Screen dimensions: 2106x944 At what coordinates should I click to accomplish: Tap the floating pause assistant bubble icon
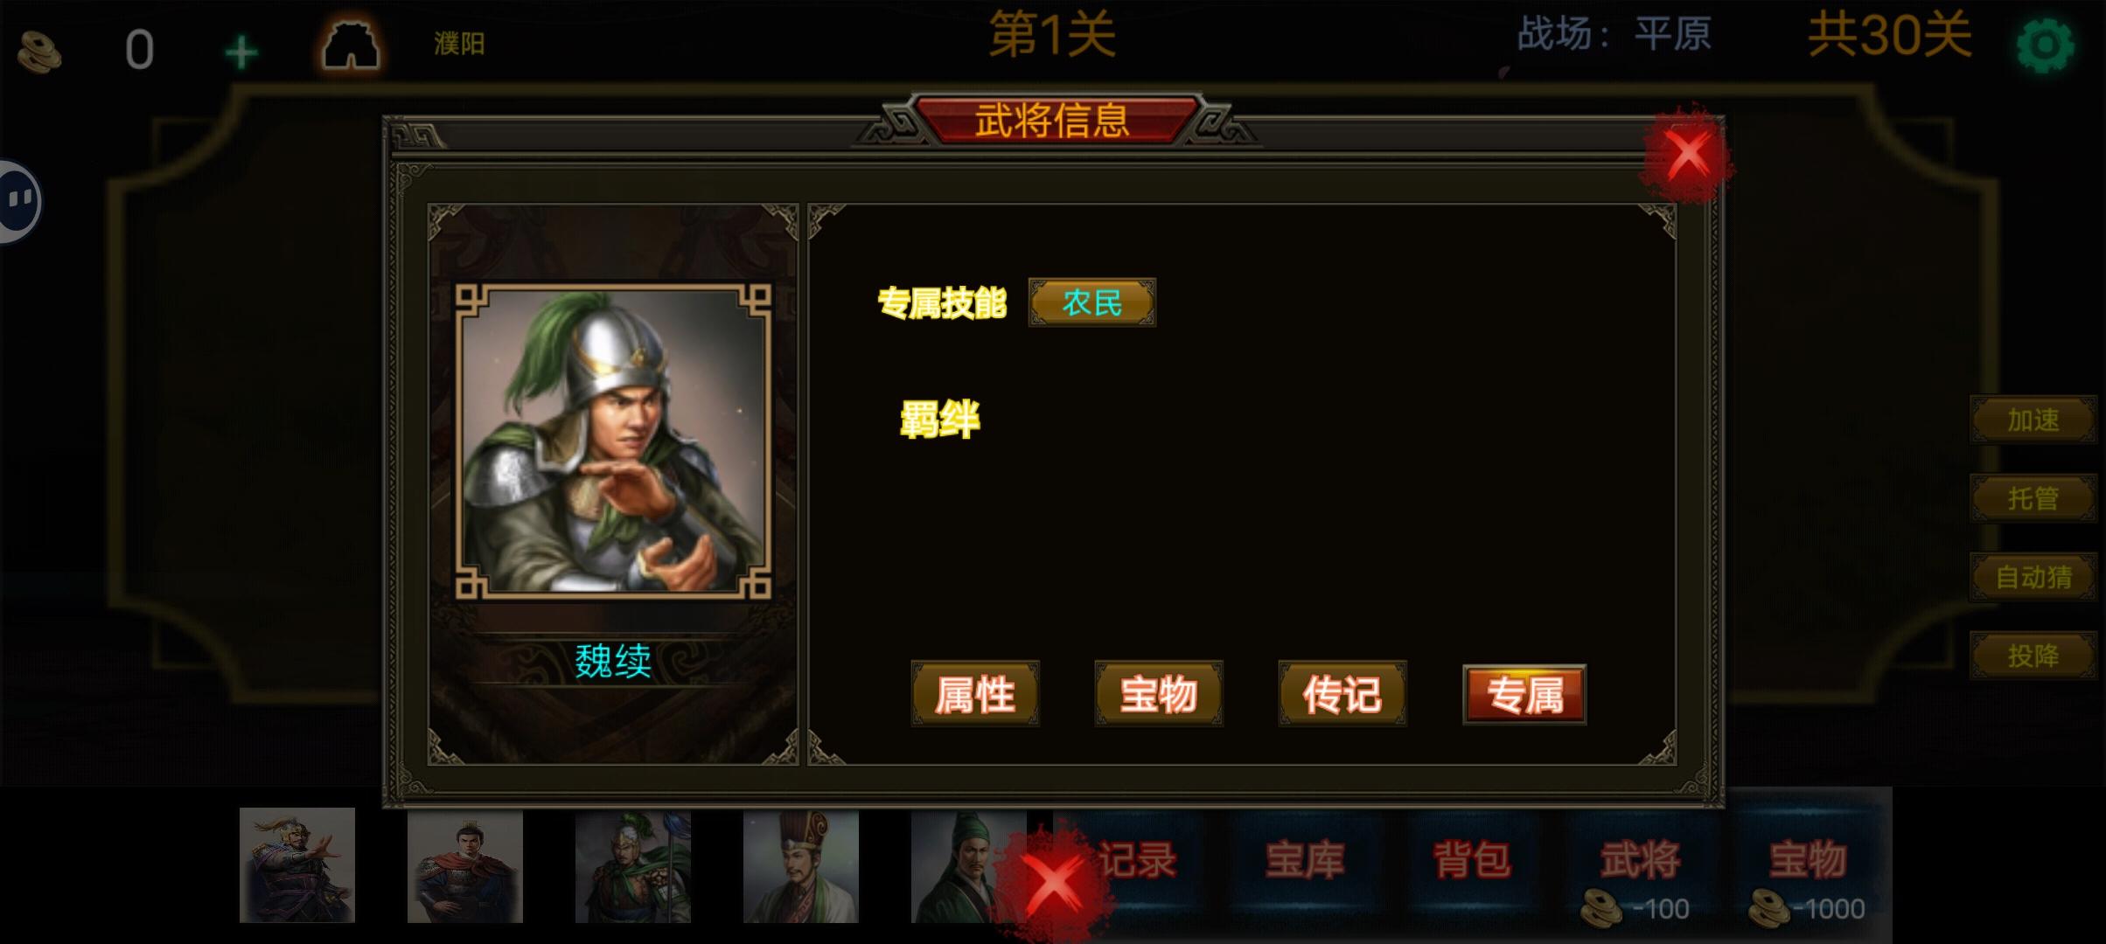click(17, 201)
